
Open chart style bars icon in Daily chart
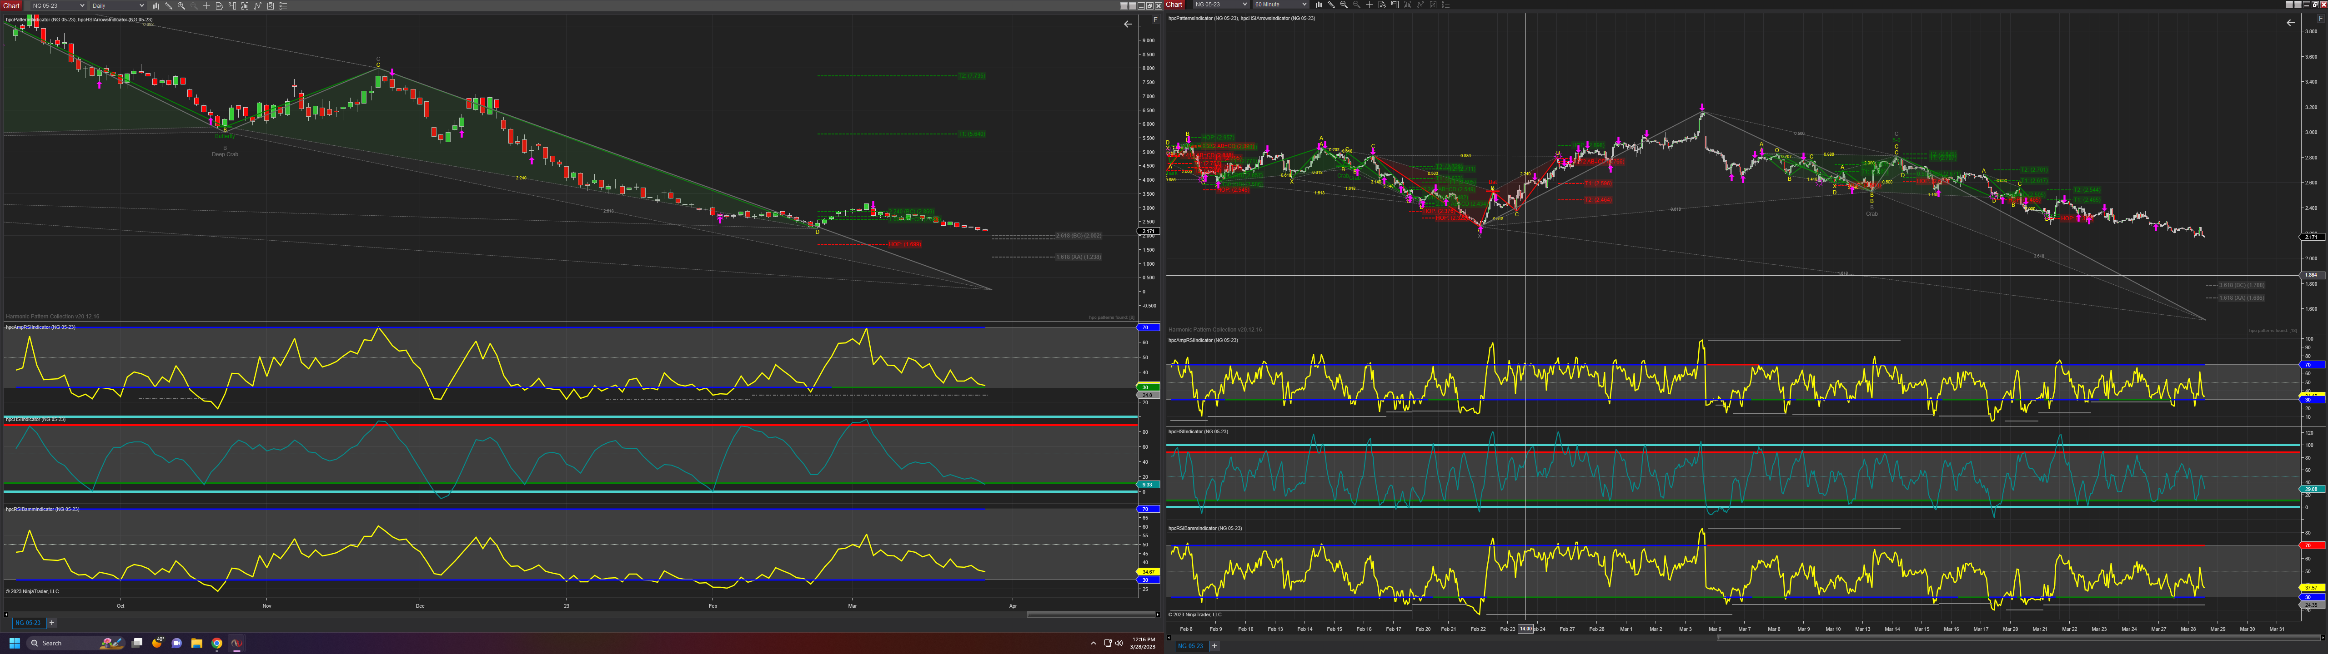click(156, 6)
